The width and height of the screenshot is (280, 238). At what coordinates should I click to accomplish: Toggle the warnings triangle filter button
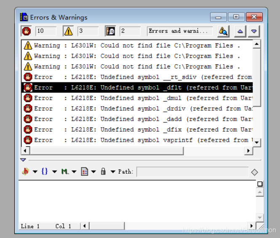[x=68, y=31]
